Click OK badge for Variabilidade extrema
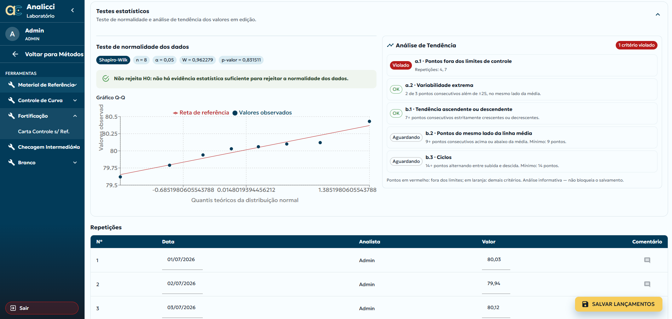672x319 pixels. (396, 89)
